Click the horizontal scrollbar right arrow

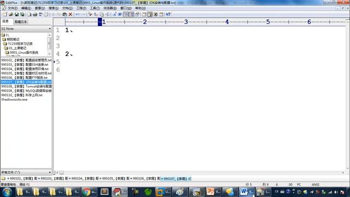tap(343, 173)
